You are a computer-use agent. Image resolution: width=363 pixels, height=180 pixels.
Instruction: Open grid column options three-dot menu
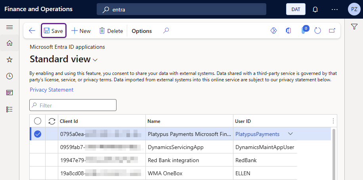coord(333,121)
